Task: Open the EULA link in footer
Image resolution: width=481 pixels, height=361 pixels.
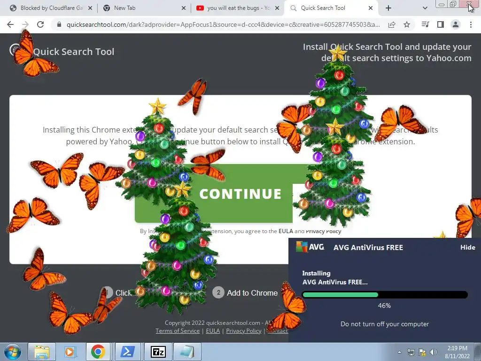Action: 213,330
